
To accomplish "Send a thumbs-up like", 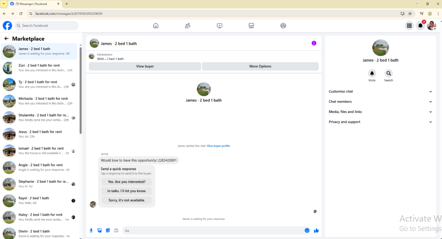I will coord(316,231).
